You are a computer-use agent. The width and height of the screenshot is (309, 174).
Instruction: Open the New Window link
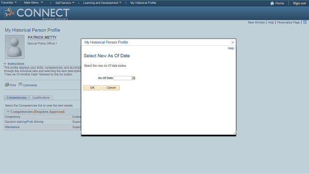pyautogui.click(x=256, y=23)
